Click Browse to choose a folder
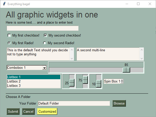 pyautogui.click(x=119, y=103)
